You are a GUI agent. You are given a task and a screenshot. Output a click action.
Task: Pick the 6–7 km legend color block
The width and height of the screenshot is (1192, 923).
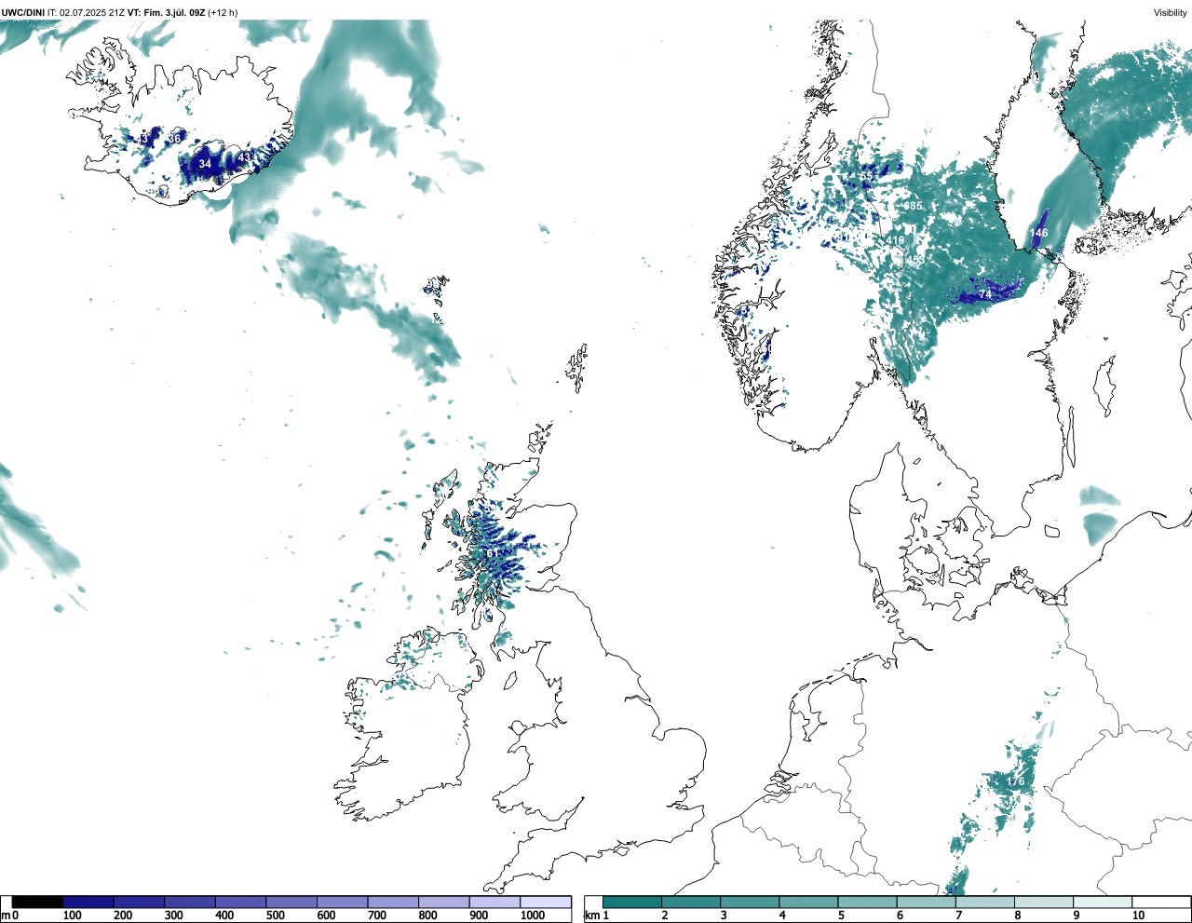click(926, 902)
